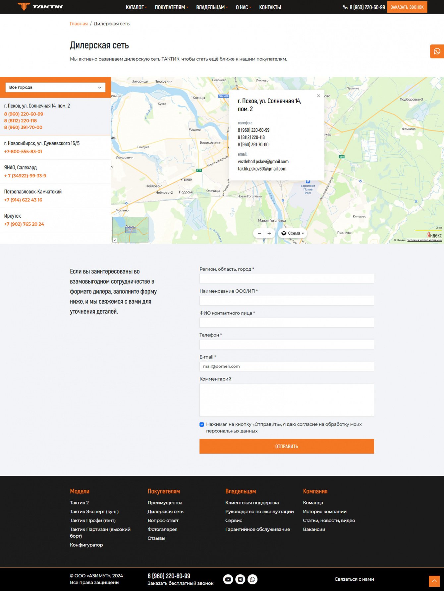The height and width of the screenshot is (591, 444).
Task: Click the ТАКТИК logo in header
Action: point(40,7)
